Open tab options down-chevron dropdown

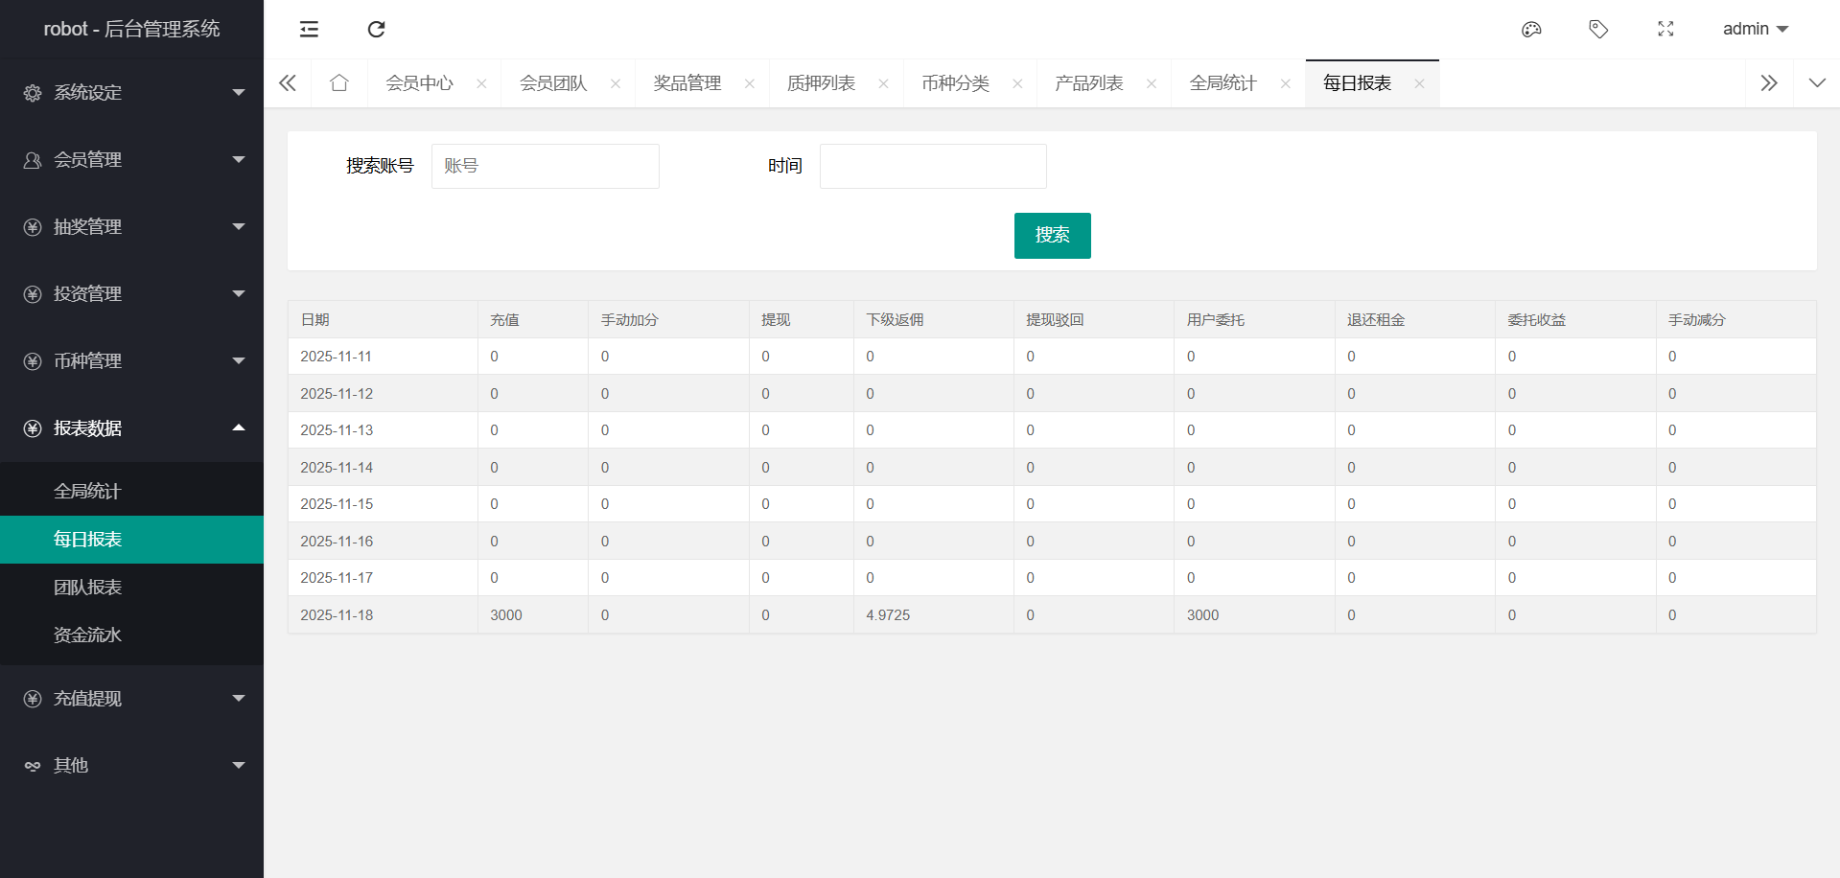tap(1816, 83)
